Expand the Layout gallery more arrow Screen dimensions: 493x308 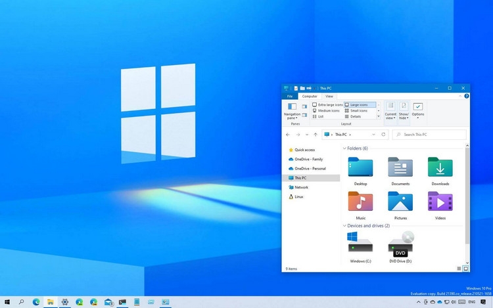coord(379,116)
